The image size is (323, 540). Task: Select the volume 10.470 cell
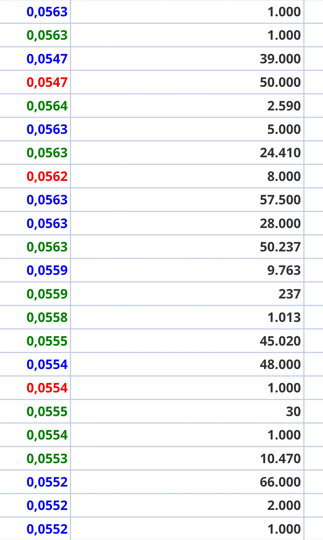coord(280,459)
